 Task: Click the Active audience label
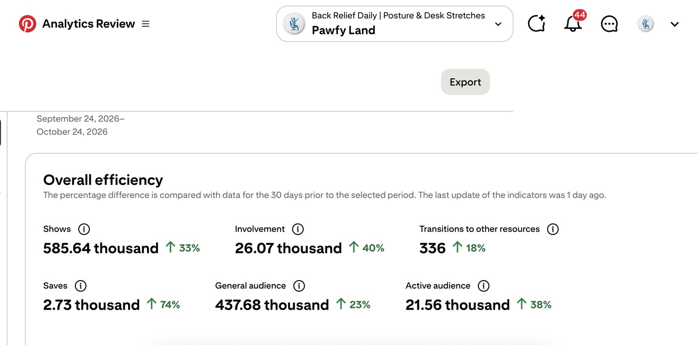438,286
